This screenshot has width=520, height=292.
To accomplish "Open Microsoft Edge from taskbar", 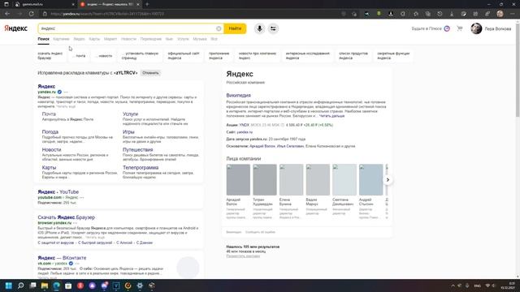I will pos(56,286).
